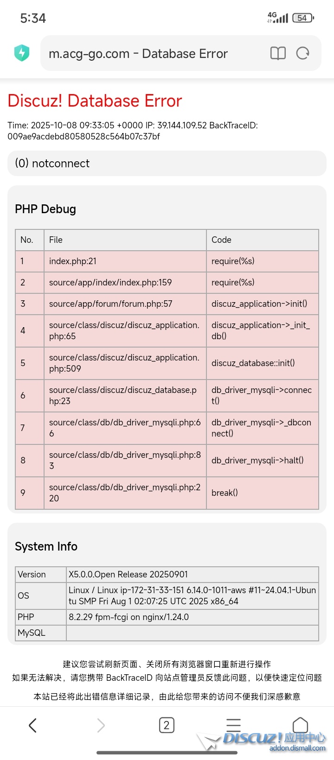Viewport: 334px width, 760px height.
Task: Tap the green shield security icon
Action: (22, 53)
